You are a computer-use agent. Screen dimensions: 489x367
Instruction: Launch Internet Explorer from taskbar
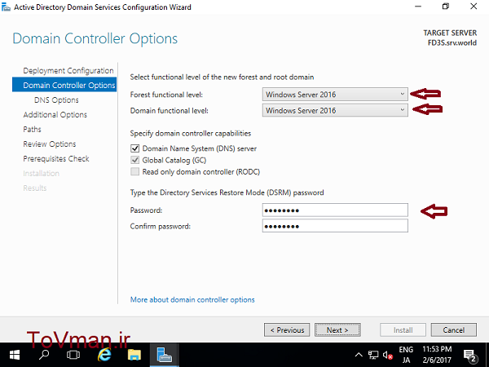(x=104, y=355)
